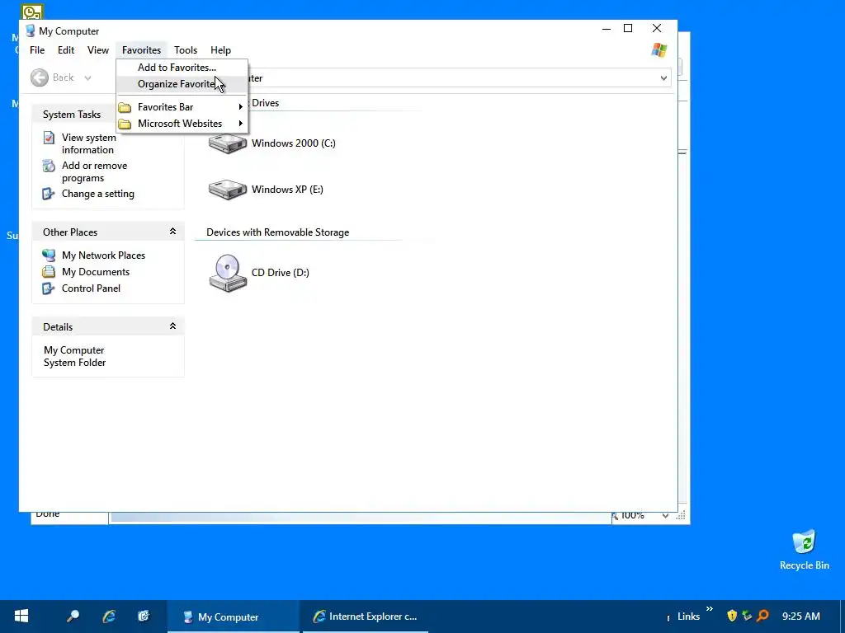Select the Windows XP (E:) drive icon

pos(228,190)
